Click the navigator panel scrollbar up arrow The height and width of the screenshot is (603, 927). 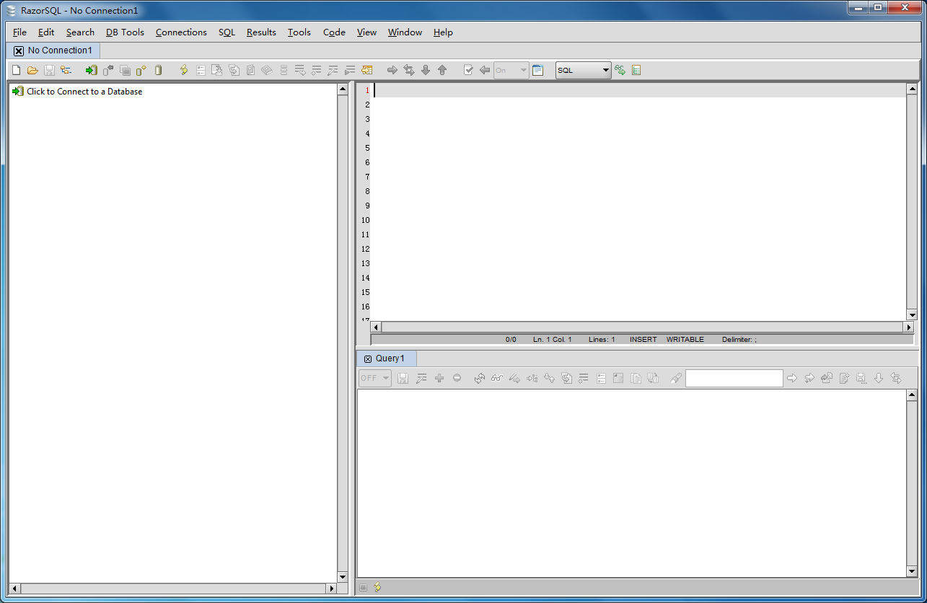tap(343, 89)
